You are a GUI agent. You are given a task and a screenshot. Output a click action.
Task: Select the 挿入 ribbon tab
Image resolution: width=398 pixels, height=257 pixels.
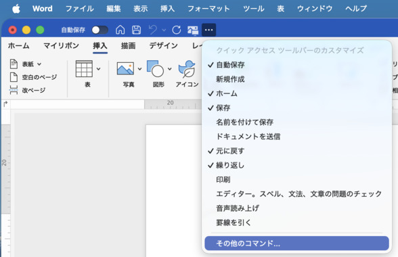click(100, 46)
